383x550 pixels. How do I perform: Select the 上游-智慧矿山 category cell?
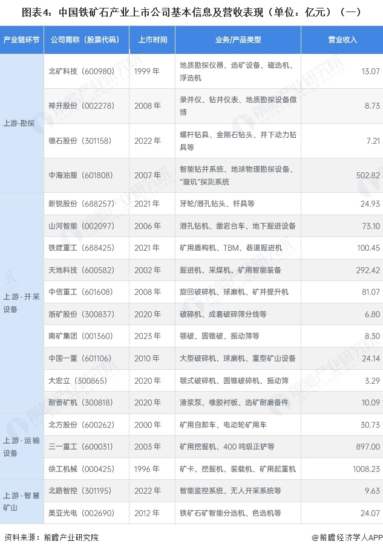[21, 502]
